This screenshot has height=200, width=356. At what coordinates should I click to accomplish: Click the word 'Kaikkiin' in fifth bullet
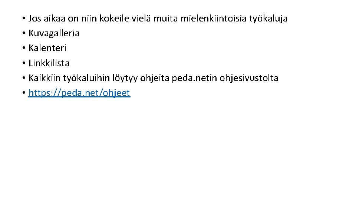point(44,78)
